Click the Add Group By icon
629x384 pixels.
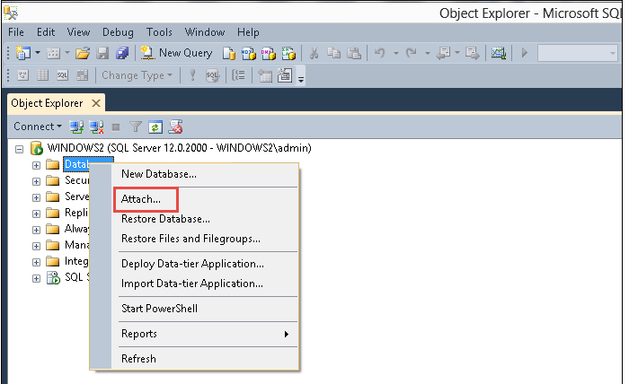pos(238,75)
